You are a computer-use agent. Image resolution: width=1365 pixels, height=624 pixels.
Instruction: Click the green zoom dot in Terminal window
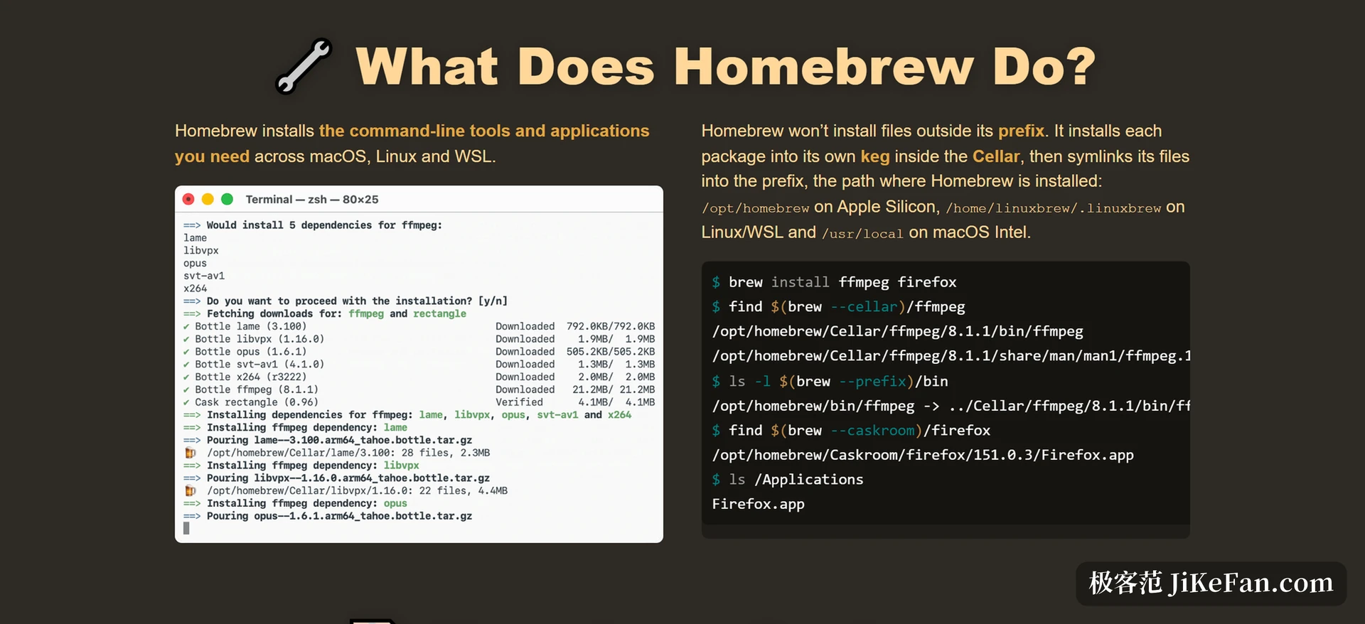(227, 199)
